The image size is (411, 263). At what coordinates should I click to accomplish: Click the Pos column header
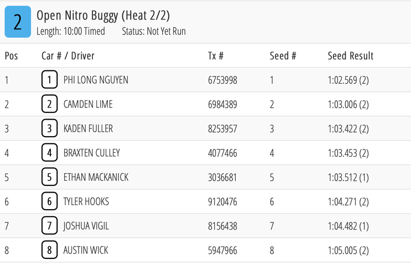tap(11, 55)
